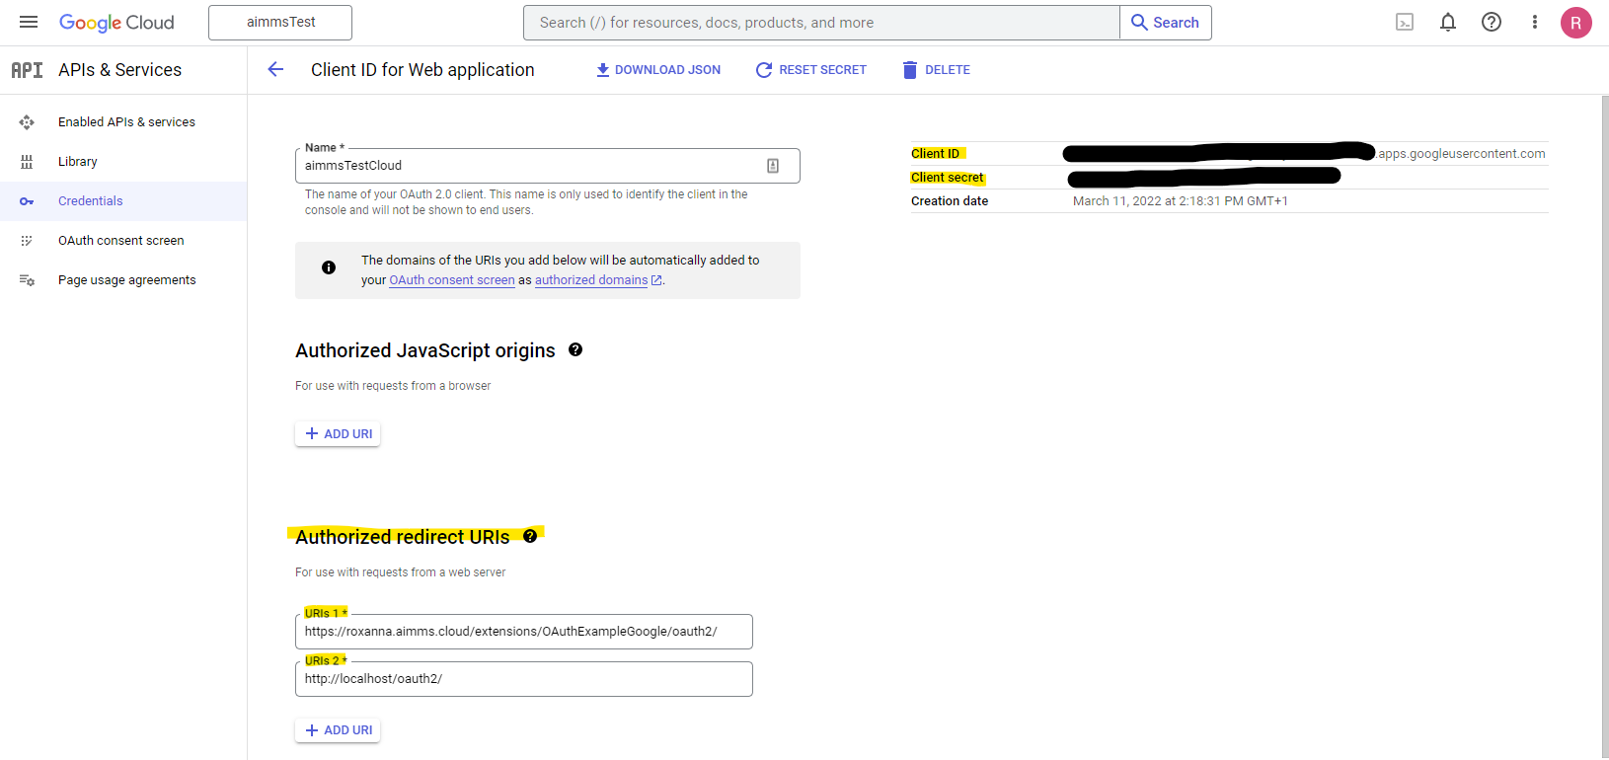Click the Client secret label
1609x760 pixels.
[x=948, y=178]
